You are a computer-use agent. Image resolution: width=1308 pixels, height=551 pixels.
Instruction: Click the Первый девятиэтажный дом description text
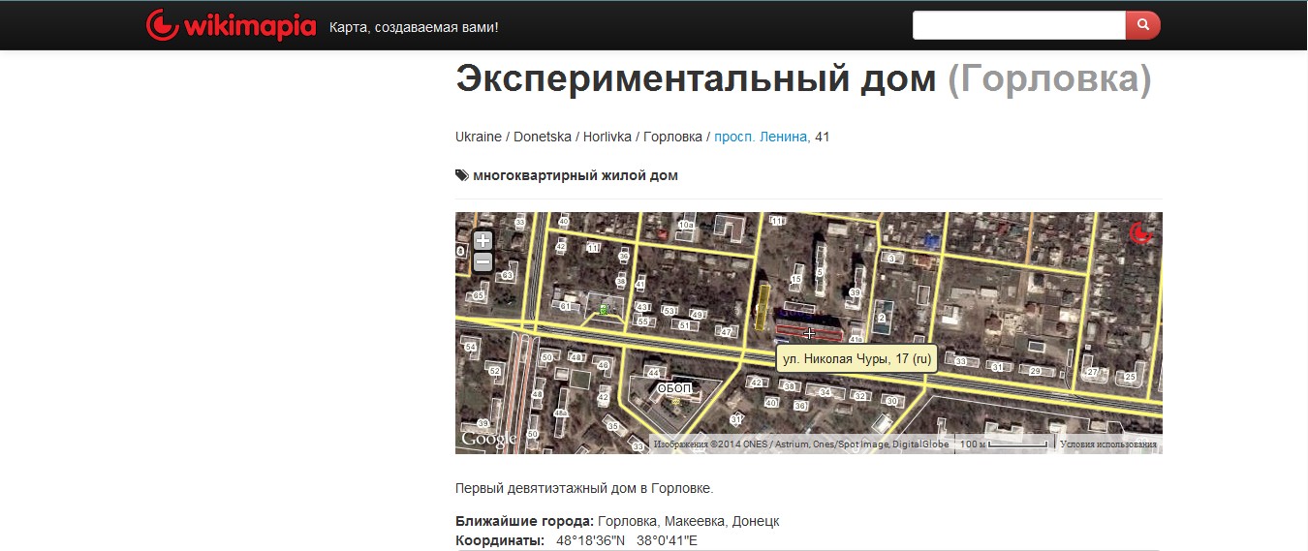[x=584, y=487]
